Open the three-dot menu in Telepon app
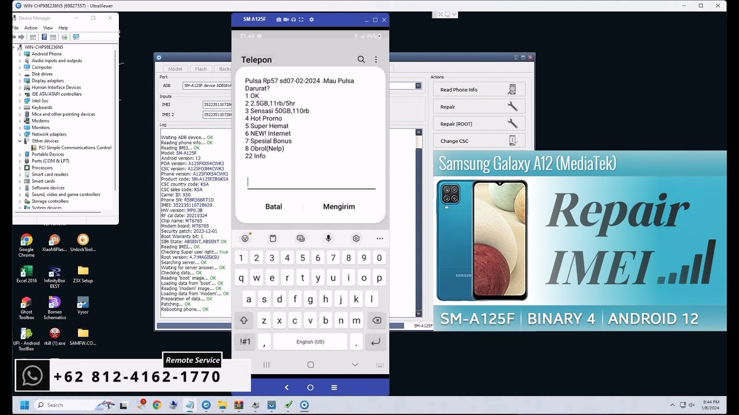This screenshot has height=415, width=739. pyautogui.click(x=376, y=59)
